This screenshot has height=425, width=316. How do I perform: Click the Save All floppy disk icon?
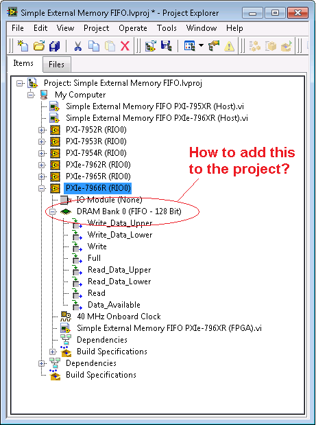point(54,46)
